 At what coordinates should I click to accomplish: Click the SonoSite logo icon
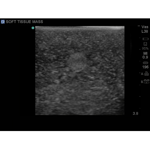tap(3, 22)
